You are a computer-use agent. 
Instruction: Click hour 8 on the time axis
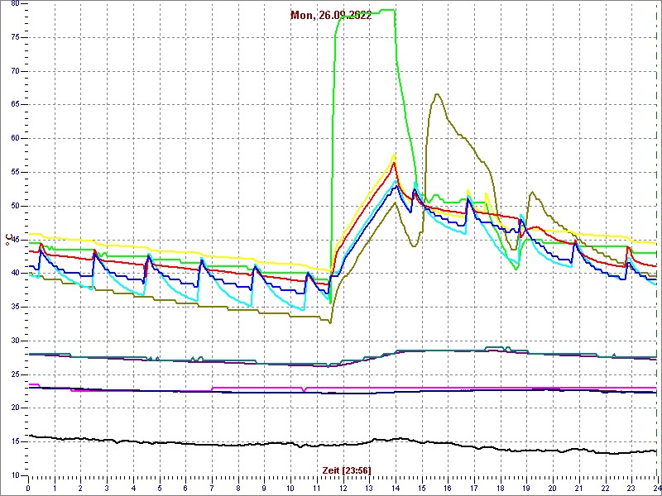point(237,488)
